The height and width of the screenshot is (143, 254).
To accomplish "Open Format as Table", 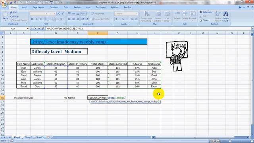I will pos(158,16).
